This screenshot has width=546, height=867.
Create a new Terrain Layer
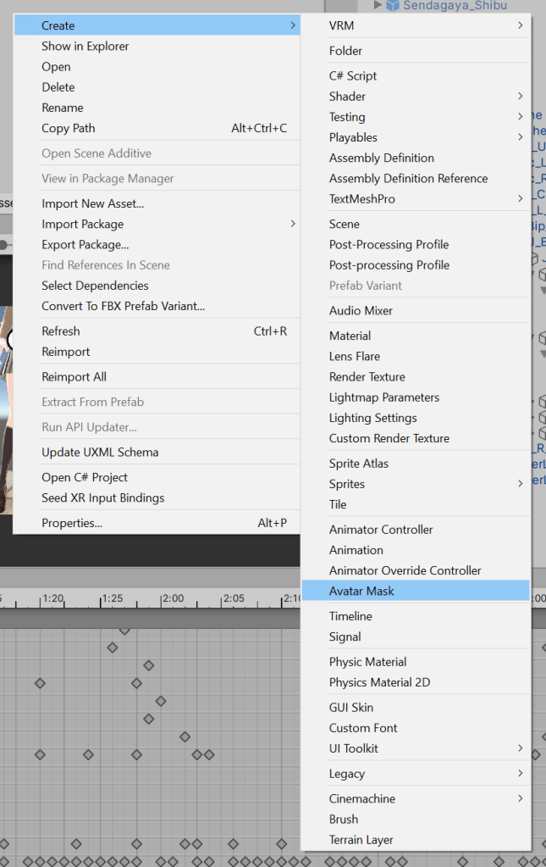coord(361,840)
